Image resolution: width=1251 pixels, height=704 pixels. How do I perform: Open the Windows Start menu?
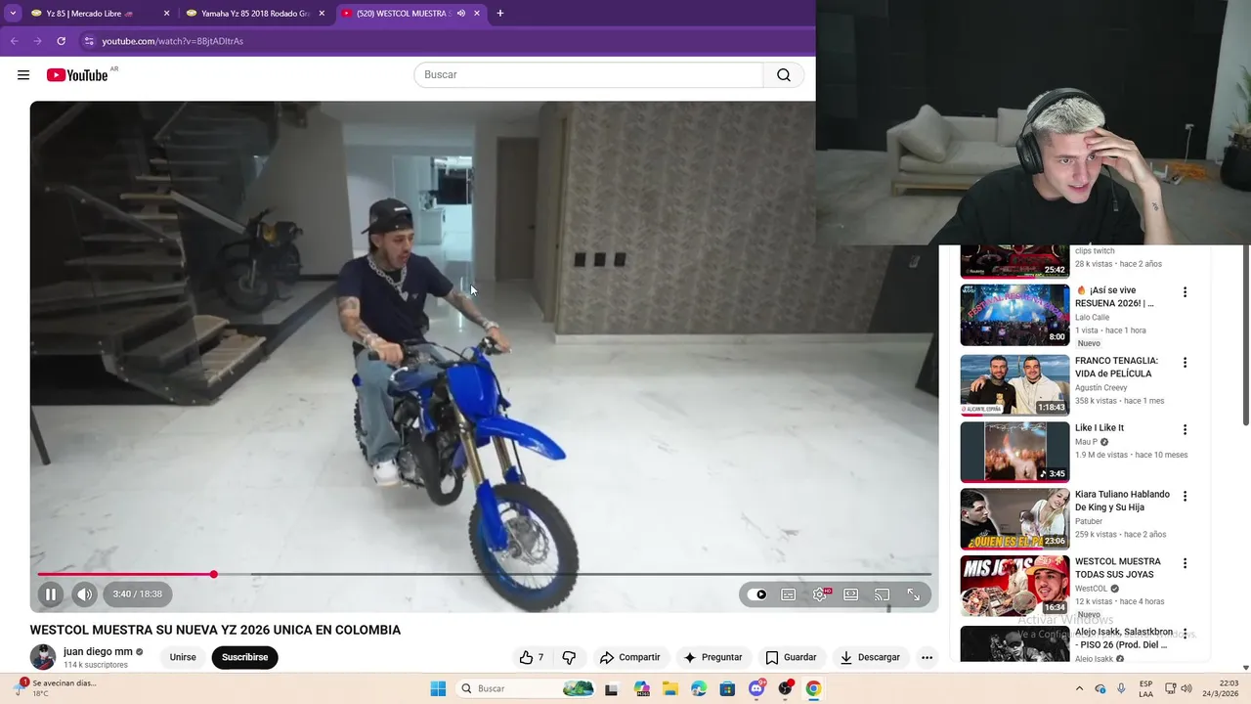[x=438, y=688]
